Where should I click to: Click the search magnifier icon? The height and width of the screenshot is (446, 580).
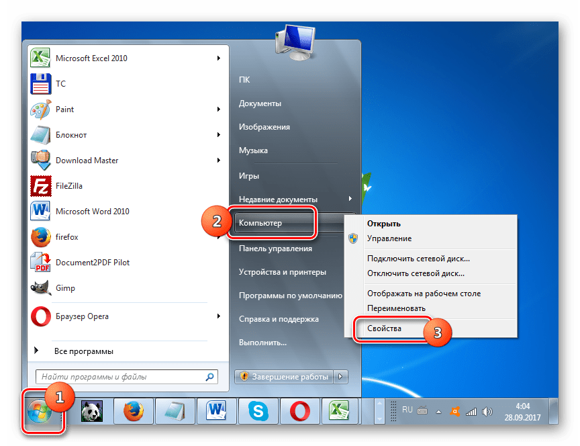[x=209, y=377]
